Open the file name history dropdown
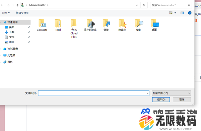Viewport: 201px width, 131px height. pyautogui.click(x=147, y=93)
